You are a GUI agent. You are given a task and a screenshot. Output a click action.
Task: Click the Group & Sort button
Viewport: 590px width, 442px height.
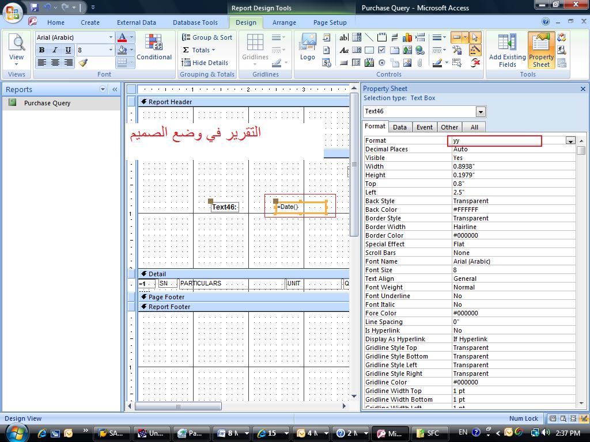click(207, 37)
